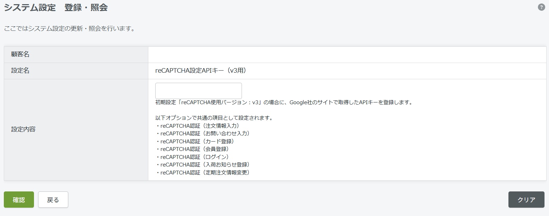
Task: Click the help question mark icon
Action: 541,7
